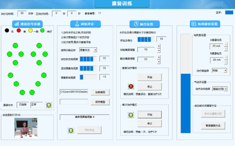The image size is (235, 146).
Task: Click the green indicator in 单次治疗模式
Action: [131, 115]
